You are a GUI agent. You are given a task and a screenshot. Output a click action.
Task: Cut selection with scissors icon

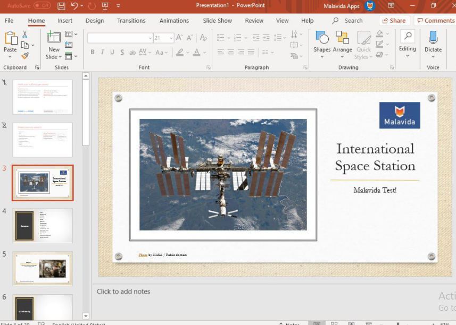[x=24, y=35]
